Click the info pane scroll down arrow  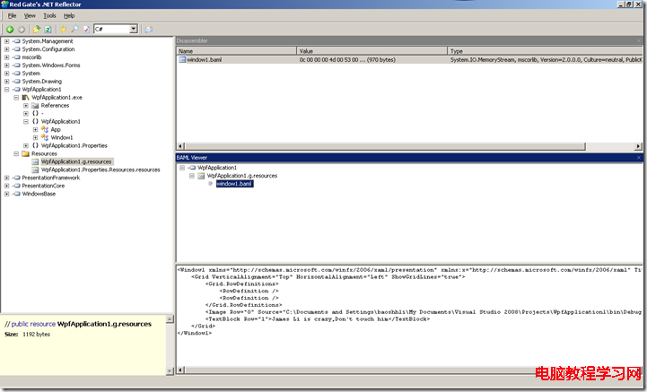pos(170,371)
